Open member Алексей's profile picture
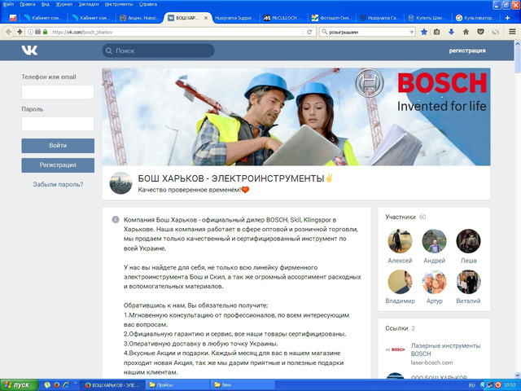The image size is (521, 391). pos(400,241)
